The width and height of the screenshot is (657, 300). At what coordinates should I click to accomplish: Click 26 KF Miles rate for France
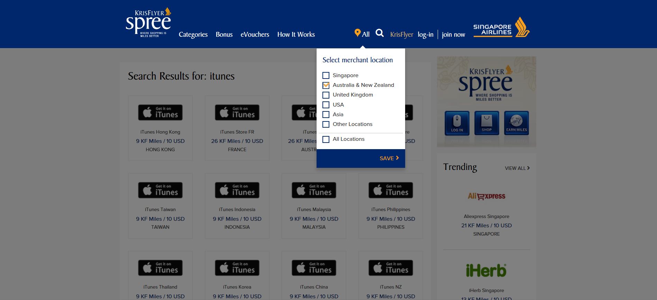(237, 141)
